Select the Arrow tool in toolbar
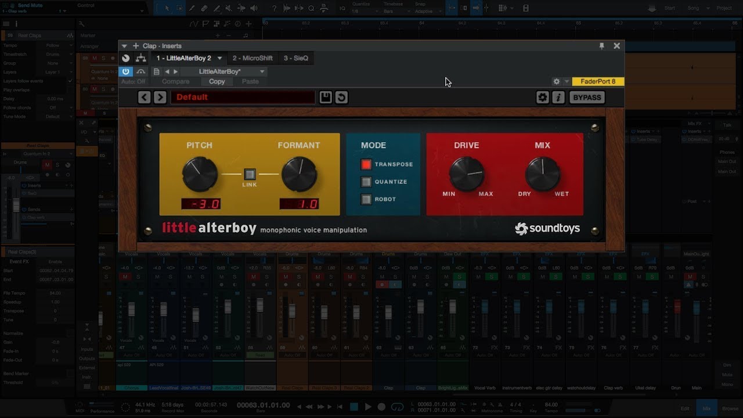 tap(167, 8)
